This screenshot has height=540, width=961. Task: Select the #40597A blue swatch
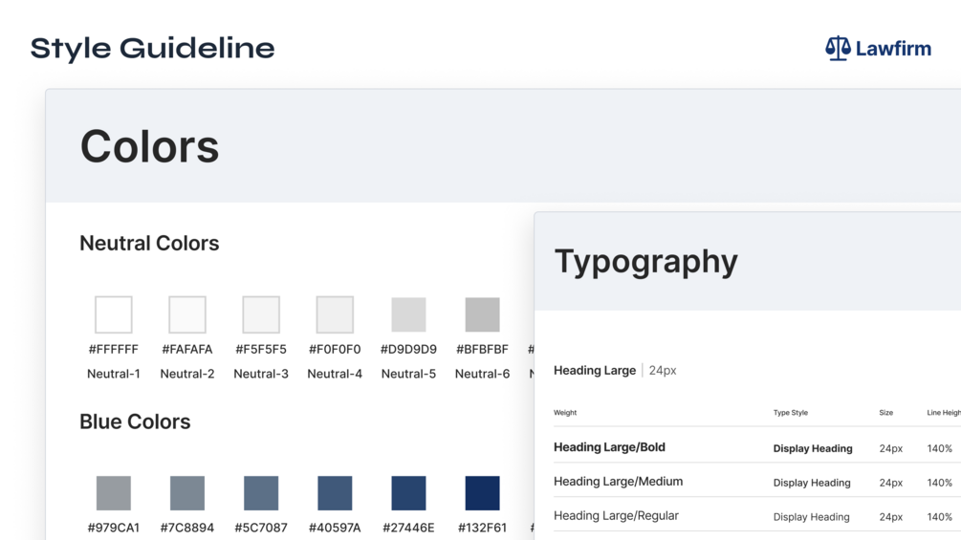pos(335,493)
